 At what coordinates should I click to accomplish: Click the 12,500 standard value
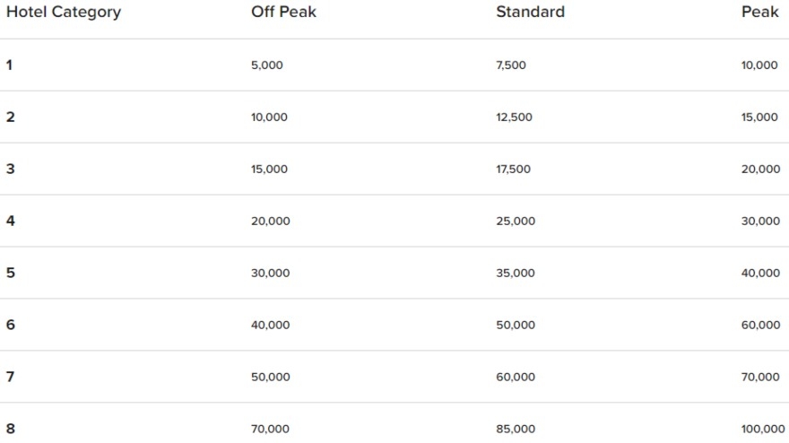(x=514, y=117)
